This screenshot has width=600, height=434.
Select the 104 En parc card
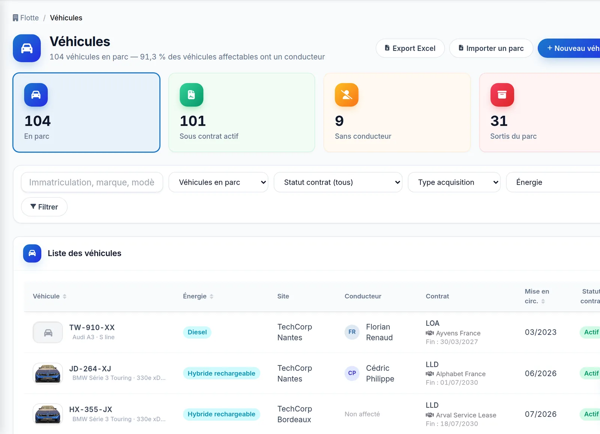(87, 113)
